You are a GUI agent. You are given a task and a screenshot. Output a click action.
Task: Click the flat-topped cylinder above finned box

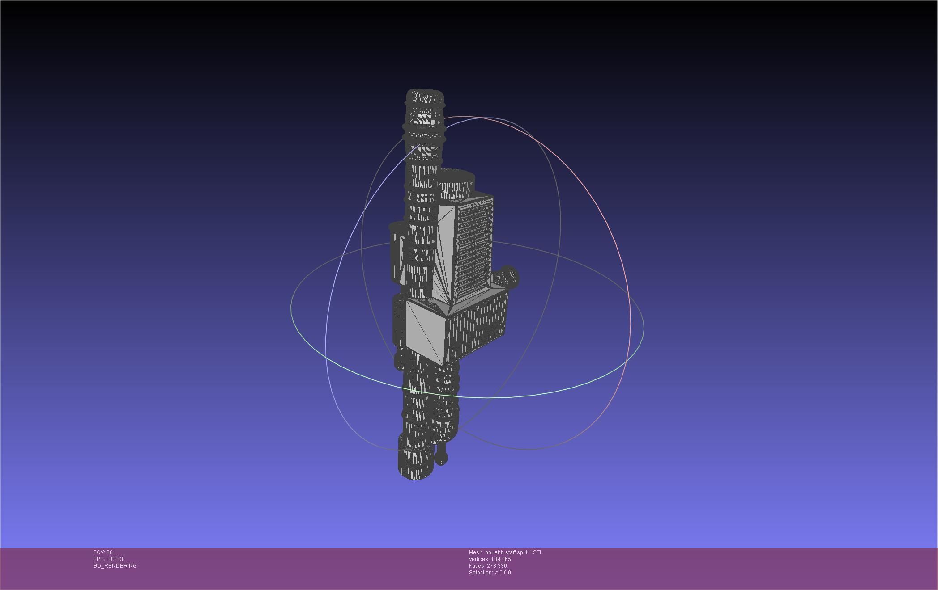coord(456,184)
